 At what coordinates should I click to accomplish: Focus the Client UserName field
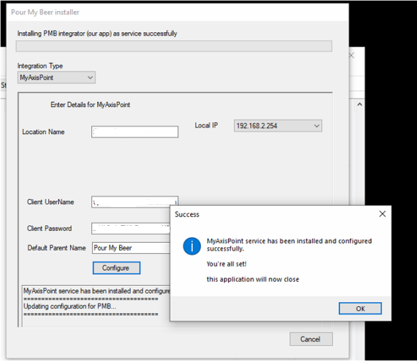click(x=135, y=202)
